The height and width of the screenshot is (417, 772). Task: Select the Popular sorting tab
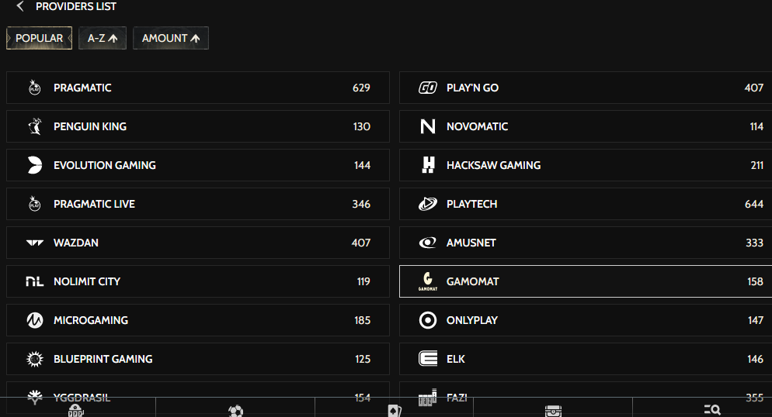(x=40, y=38)
